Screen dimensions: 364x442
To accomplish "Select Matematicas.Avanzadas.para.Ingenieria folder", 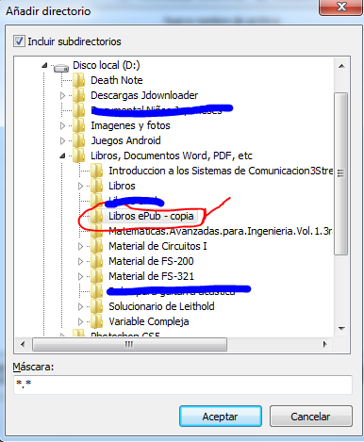I will (221, 231).
